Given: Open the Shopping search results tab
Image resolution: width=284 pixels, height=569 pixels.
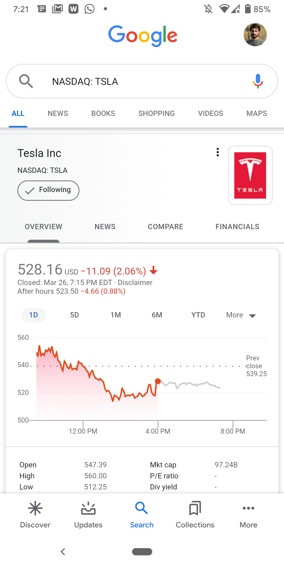Looking at the screenshot, I should point(156,114).
